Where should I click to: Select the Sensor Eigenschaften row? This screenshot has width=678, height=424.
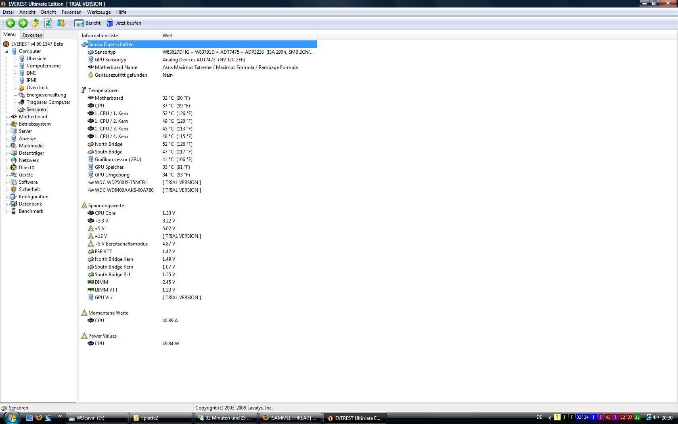pos(199,44)
